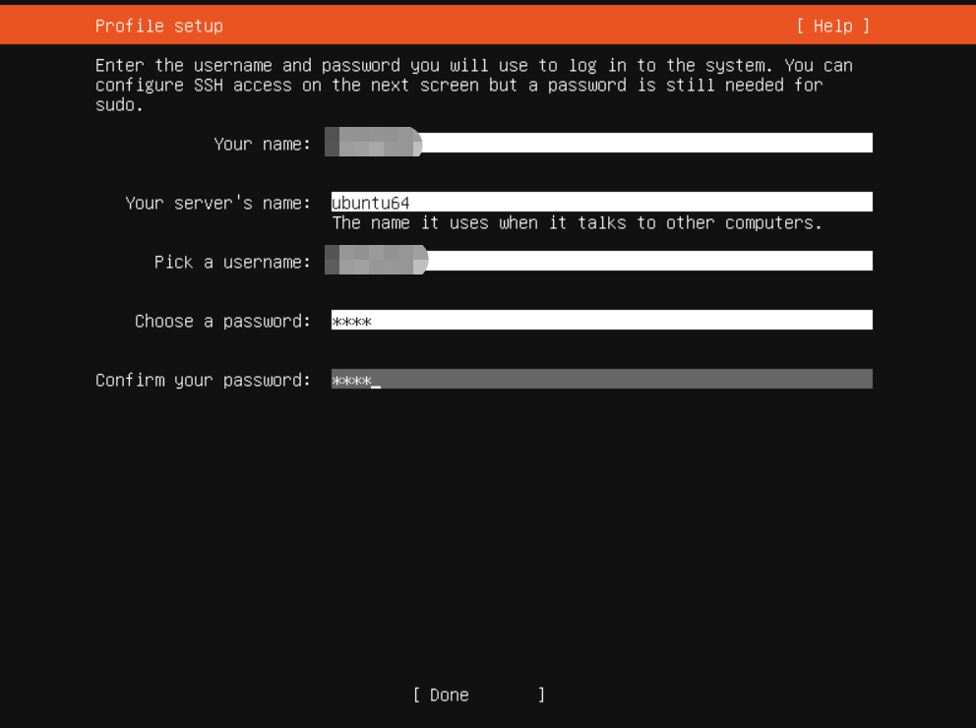Screen dimensions: 976x728
Task: Click the 'Confirm your password:' label
Action: (203, 380)
